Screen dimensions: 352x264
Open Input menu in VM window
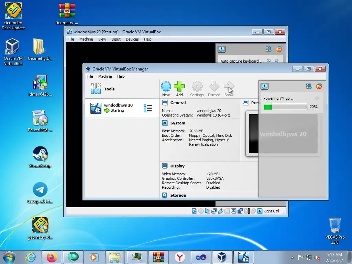pyautogui.click(x=116, y=39)
